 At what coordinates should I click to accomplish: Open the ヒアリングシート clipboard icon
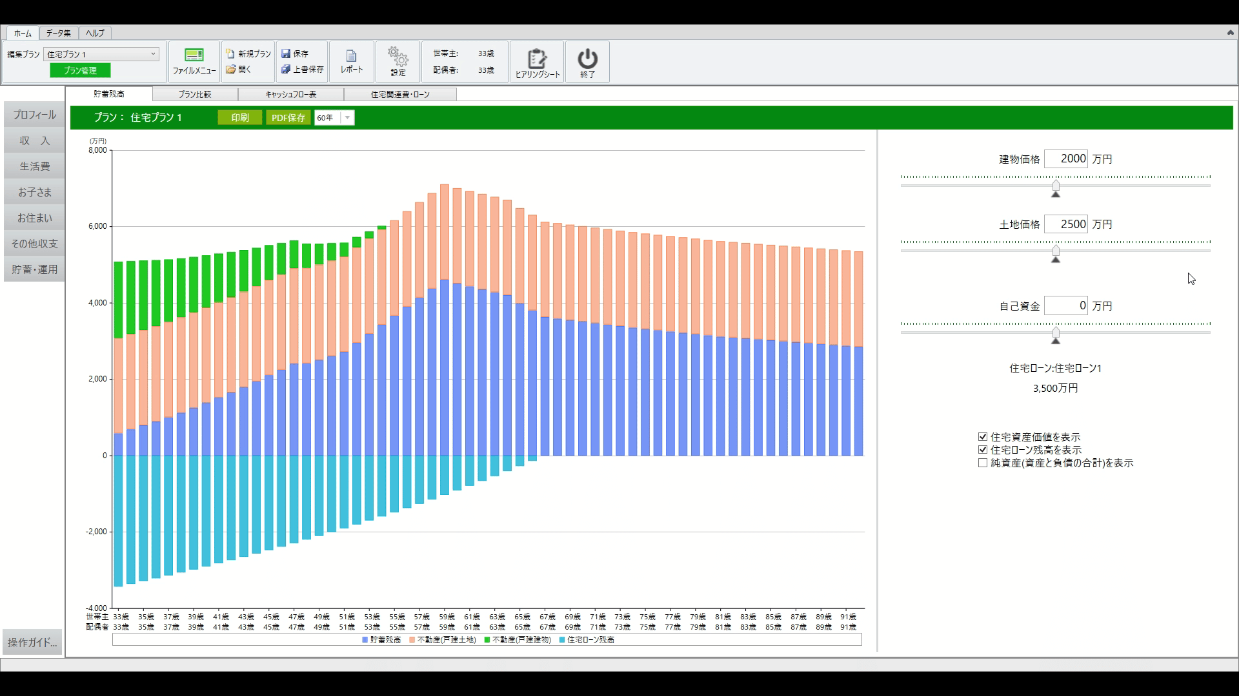pos(537,59)
